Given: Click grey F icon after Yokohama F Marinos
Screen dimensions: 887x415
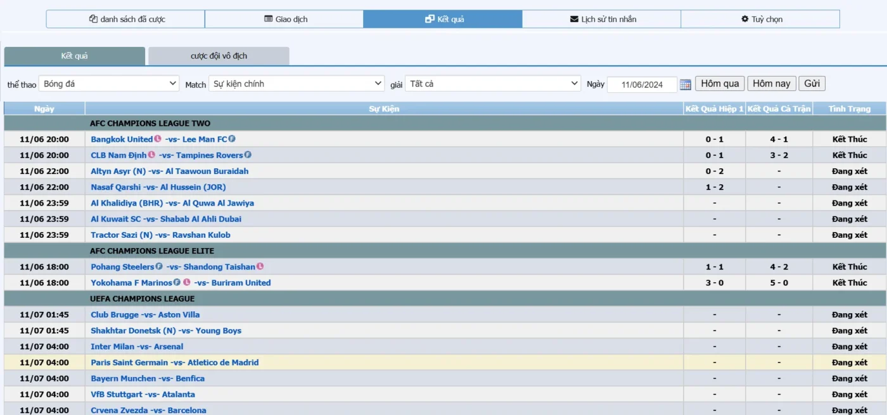Looking at the screenshot, I should (x=177, y=283).
